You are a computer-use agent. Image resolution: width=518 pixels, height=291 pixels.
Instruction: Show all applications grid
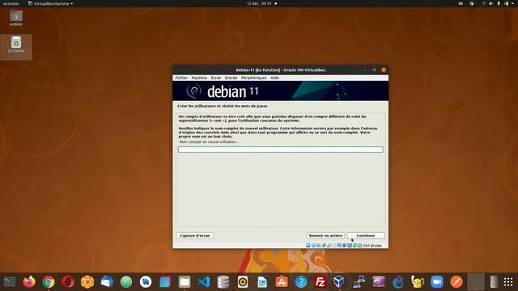(x=508, y=282)
